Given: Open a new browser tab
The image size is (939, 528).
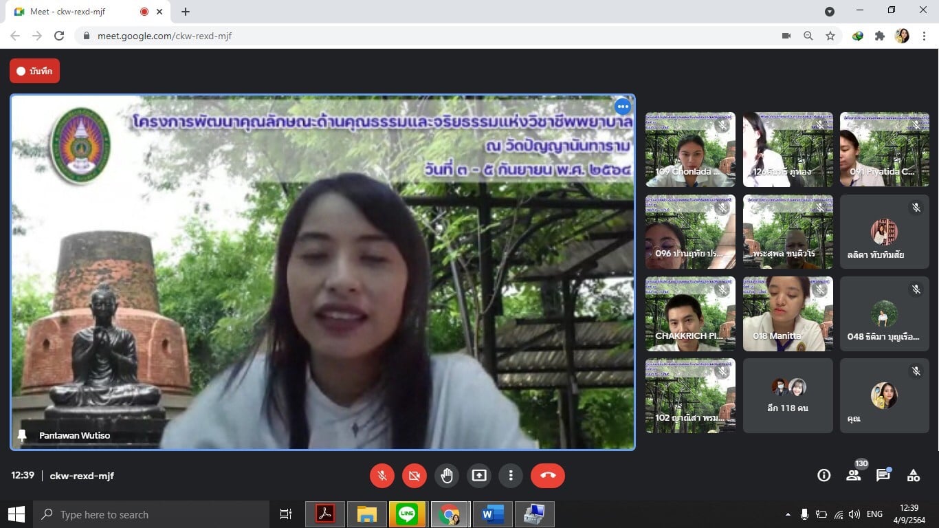Looking at the screenshot, I should [186, 12].
